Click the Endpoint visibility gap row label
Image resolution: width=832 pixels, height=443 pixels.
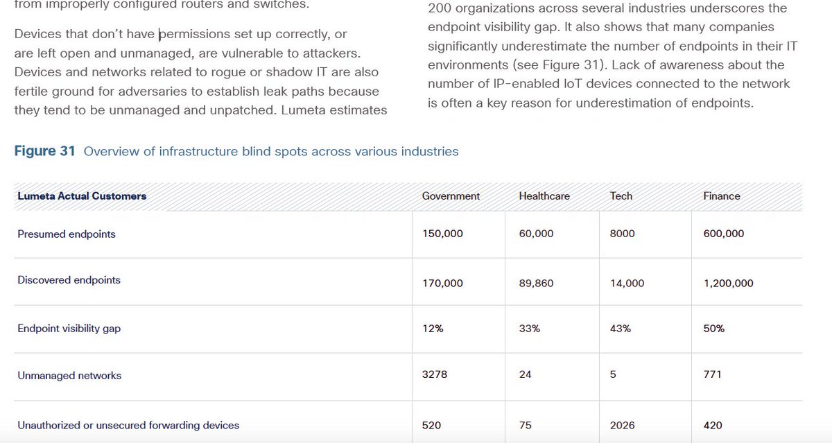pos(68,328)
